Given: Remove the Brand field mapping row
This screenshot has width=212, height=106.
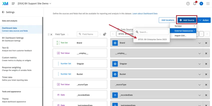Looking at the screenshot, I should tap(206, 43).
